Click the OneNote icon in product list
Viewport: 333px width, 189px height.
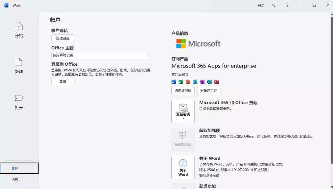(202, 82)
